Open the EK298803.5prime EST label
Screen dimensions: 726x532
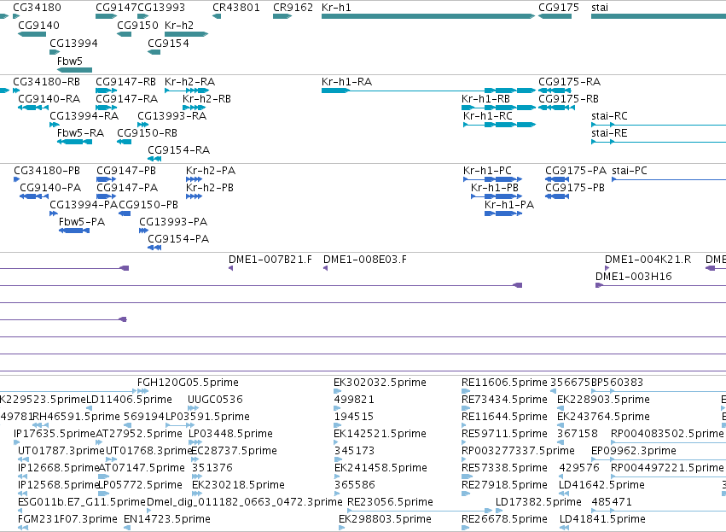[385, 519]
